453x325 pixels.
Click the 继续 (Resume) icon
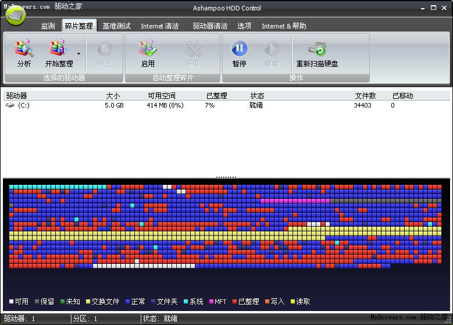tap(272, 49)
